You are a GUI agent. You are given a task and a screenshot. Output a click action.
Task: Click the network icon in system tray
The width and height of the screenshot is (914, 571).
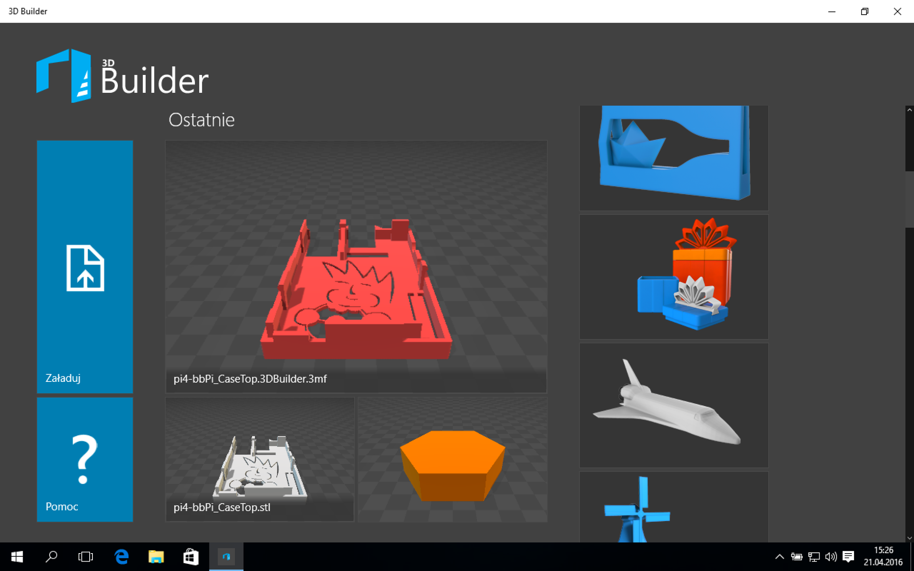[x=814, y=557]
